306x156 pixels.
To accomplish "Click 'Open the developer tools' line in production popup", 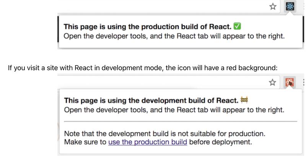I will (x=174, y=36).
